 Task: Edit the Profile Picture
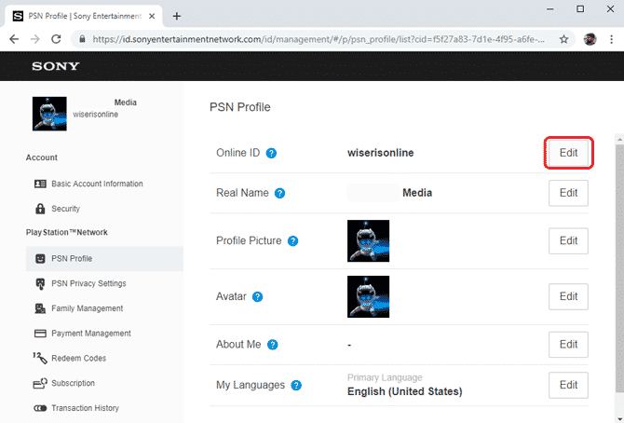[x=568, y=240]
